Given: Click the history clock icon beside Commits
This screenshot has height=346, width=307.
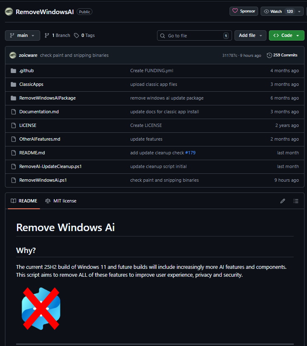Looking at the screenshot, I should coord(269,55).
